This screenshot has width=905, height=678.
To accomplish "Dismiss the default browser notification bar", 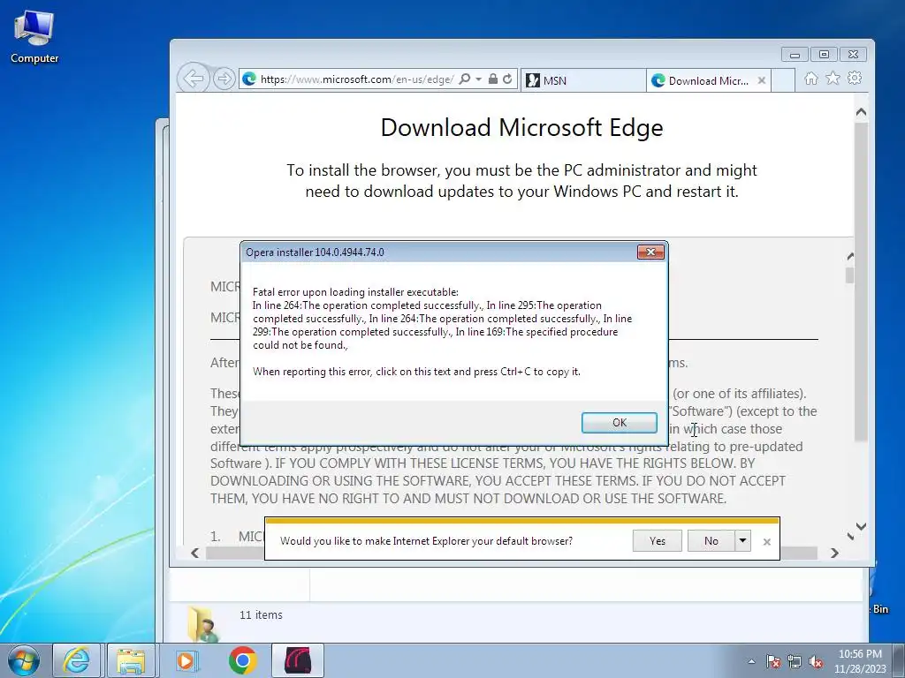I will tap(766, 541).
